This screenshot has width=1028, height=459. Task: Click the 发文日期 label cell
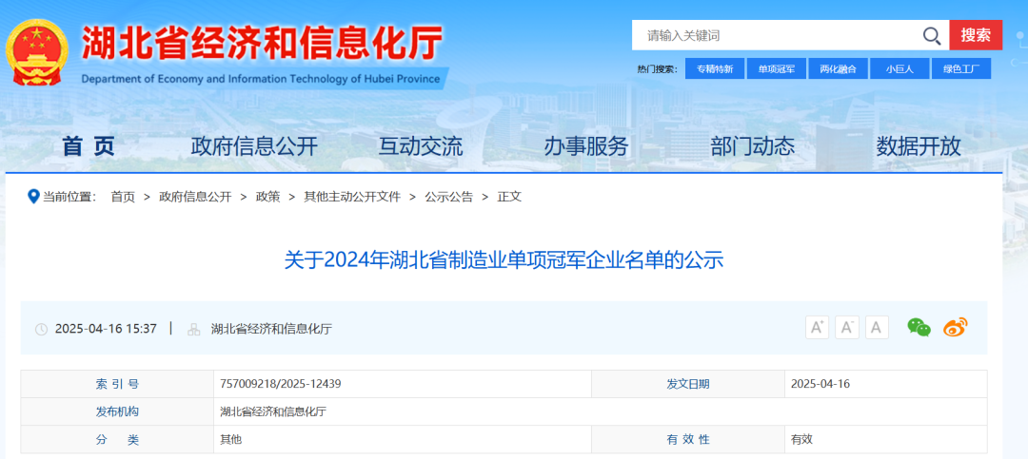pyautogui.click(x=688, y=384)
